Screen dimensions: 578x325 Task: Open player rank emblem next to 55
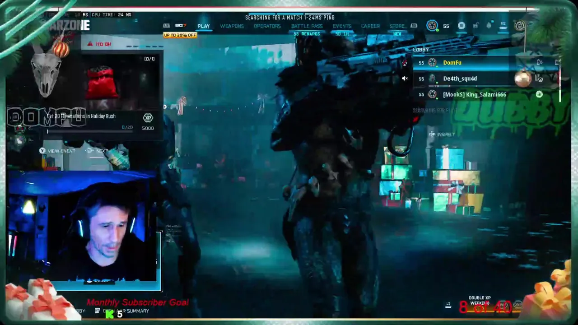click(x=432, y=26)
